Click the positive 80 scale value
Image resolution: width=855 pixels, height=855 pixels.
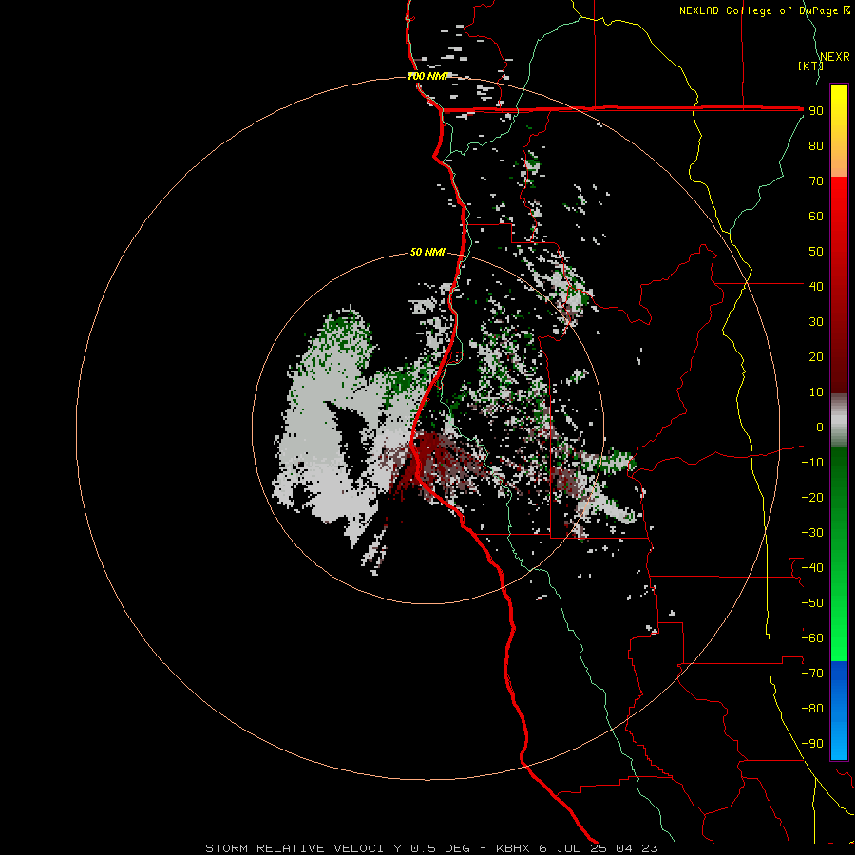[816, 146]
